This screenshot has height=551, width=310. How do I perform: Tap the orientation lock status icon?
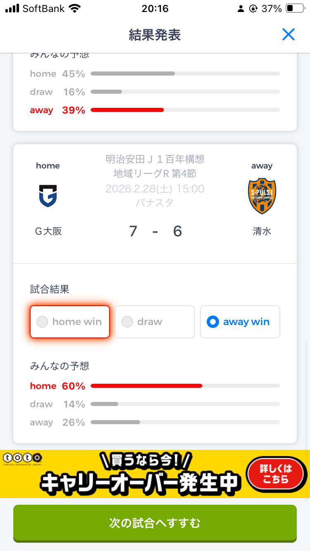253,9
